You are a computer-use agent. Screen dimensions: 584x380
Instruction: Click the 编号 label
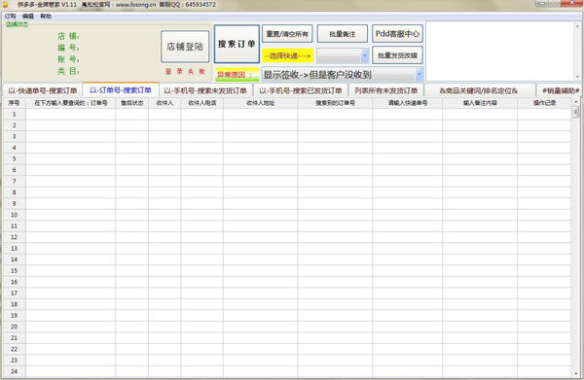click(x=68, y=48)
